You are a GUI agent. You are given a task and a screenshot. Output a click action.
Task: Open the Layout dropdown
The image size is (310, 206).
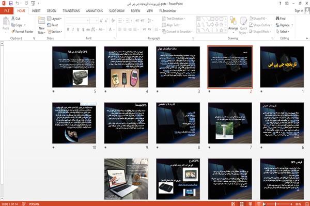pos(54,19)
